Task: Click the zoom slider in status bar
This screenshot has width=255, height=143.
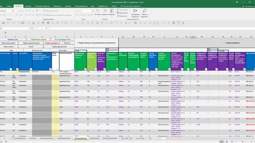Action: [243, 142]
